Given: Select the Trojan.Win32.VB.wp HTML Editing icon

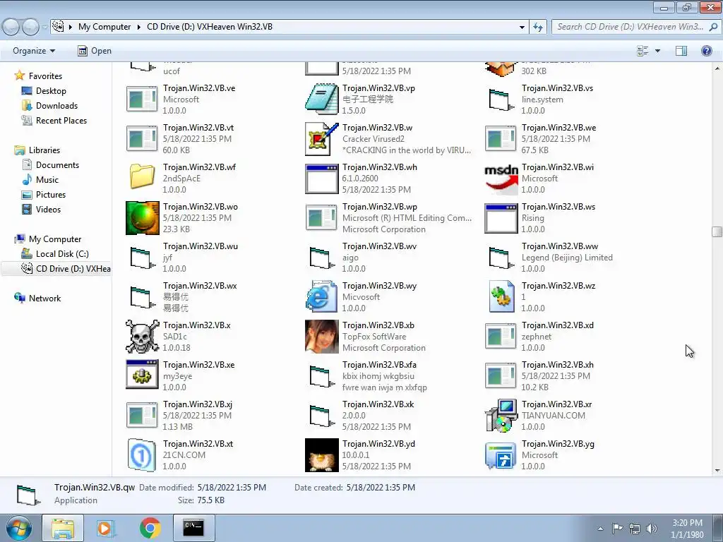Looking at the screenshot, I should pos(321,218).
